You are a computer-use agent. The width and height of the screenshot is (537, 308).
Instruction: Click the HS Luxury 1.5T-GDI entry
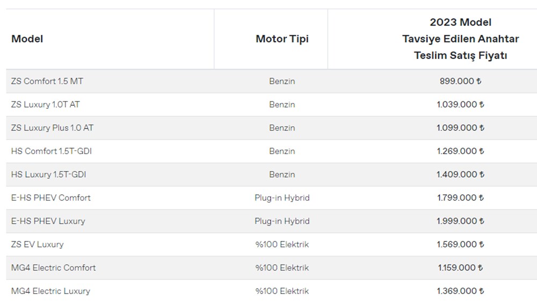coord(48,174)
